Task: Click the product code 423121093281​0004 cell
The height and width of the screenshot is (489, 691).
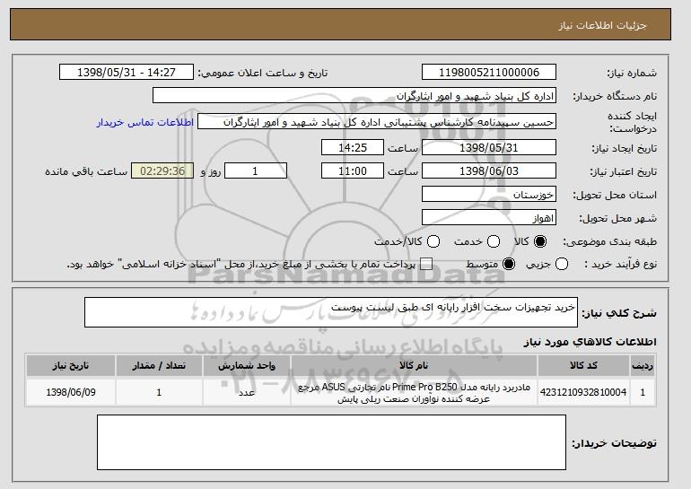Action: [x=583, y=392]
